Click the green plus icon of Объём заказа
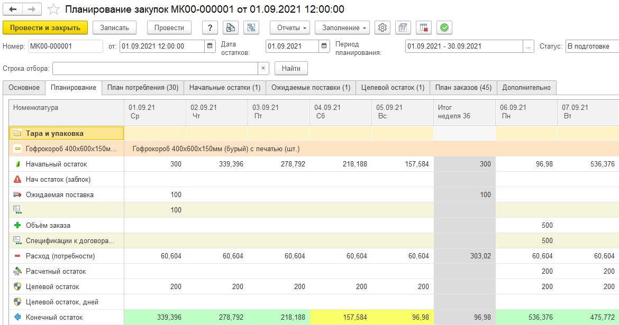Image resolution: width=619 pixels, height=325 pixels. (17, 225)
